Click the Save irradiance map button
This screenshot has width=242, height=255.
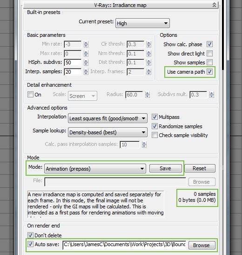tap(165, 168)
